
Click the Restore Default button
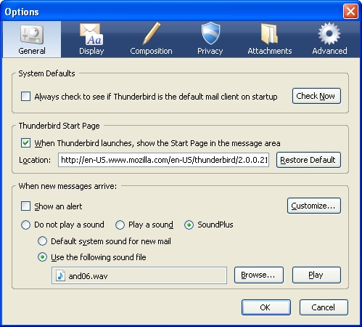click(308, 160)
